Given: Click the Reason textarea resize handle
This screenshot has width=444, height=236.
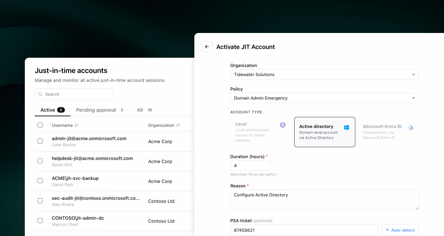Looking at the screenshot, I should pos(417,208).
